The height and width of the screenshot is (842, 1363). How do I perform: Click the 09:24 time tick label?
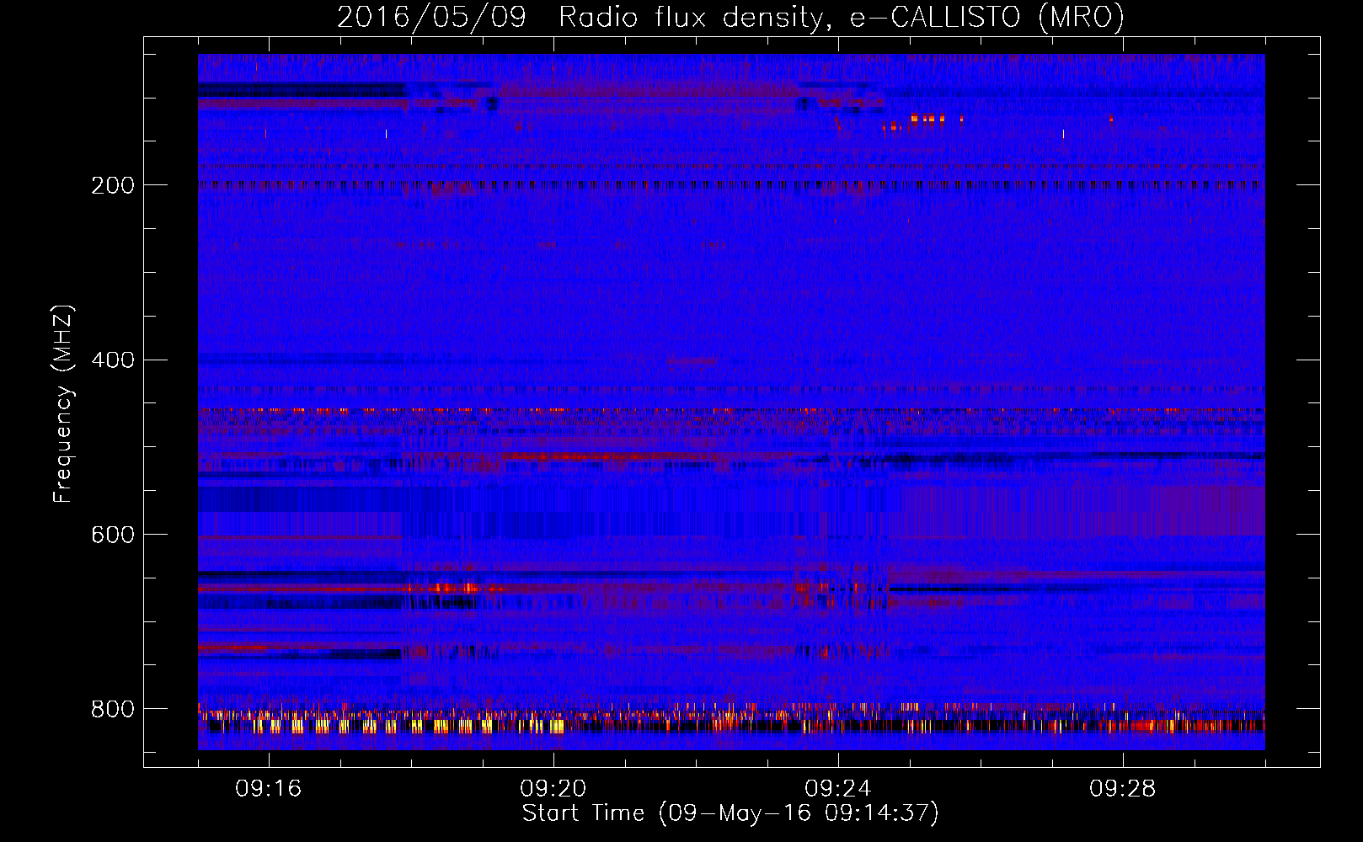click(838, 789)
